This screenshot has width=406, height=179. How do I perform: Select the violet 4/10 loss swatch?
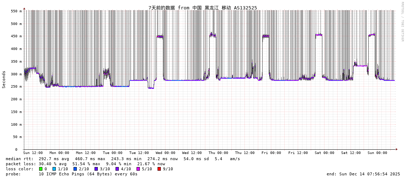pyautogui.click(x=117, y=169)
